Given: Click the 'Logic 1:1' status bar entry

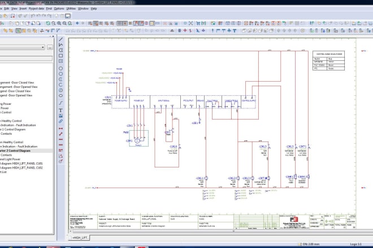Looking at the screenshot, I should coord(356,244).
